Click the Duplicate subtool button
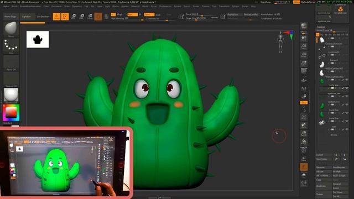 click(324, 186)
